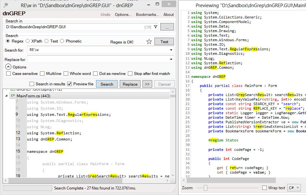This screenshot has width=306, height=195.
Task: Change syntax with the C# dropdown
Action: (x=294, y=188)
